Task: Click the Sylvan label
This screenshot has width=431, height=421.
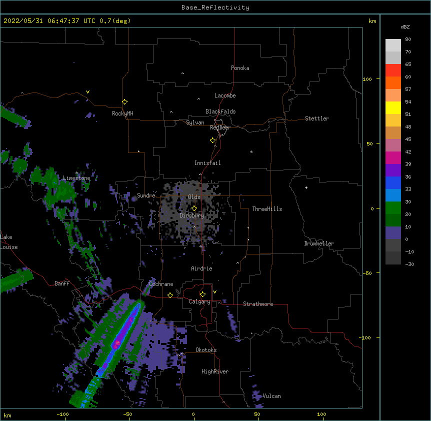Action: click(x=195, y=122)
